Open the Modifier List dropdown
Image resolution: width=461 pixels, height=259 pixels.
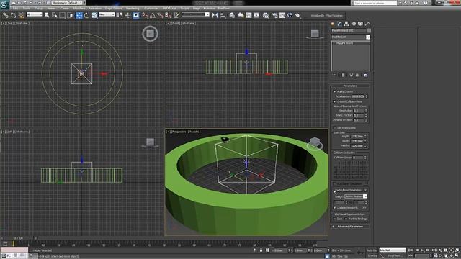(x=351, y=37)
